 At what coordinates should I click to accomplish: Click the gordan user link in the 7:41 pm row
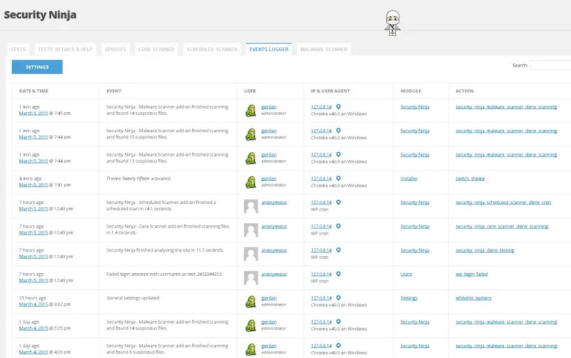[x=269, y=178]
